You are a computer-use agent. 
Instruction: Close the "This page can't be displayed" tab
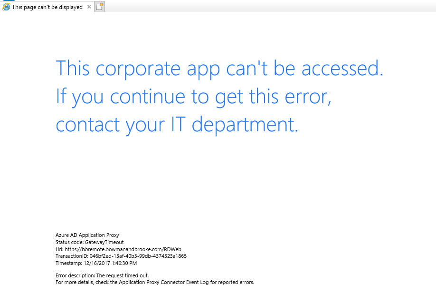pyautogui.click(x=89, y=7)
